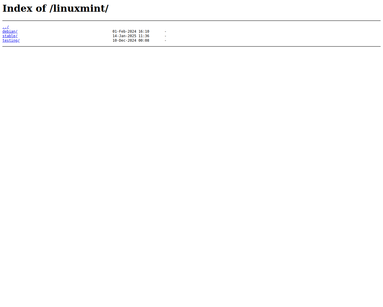Click the 11:36 time in stable row
Image resolution: width=383 pixels, height=307 pixels.
coord(144,36)
